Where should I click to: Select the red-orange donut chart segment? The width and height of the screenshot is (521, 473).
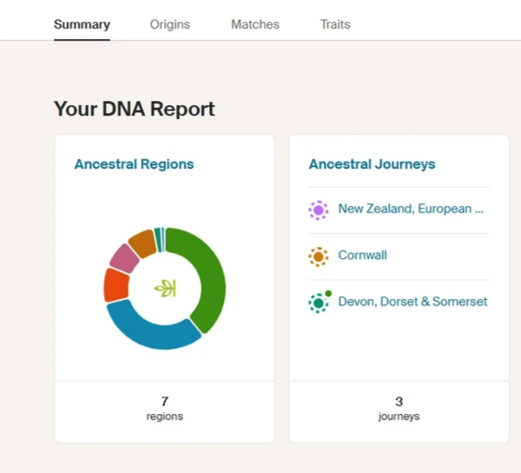click(x=115, y=284)
